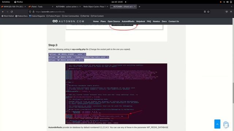
Task: Toggle reader view icon in address bar
Action: point(205,12)
